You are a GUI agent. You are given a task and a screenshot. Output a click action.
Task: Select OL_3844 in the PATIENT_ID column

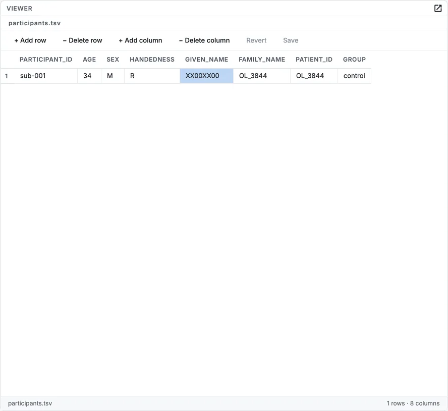314,76
